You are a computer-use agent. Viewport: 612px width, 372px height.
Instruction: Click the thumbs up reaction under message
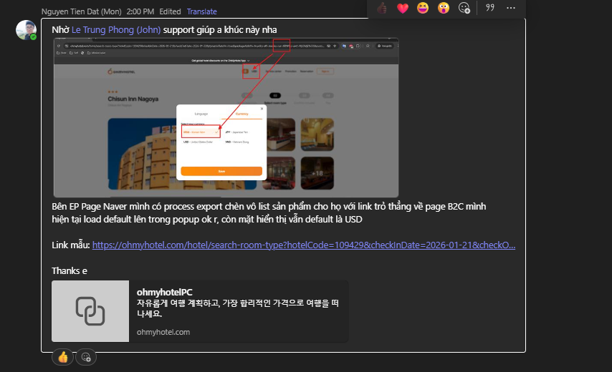(x=63, y=357)
